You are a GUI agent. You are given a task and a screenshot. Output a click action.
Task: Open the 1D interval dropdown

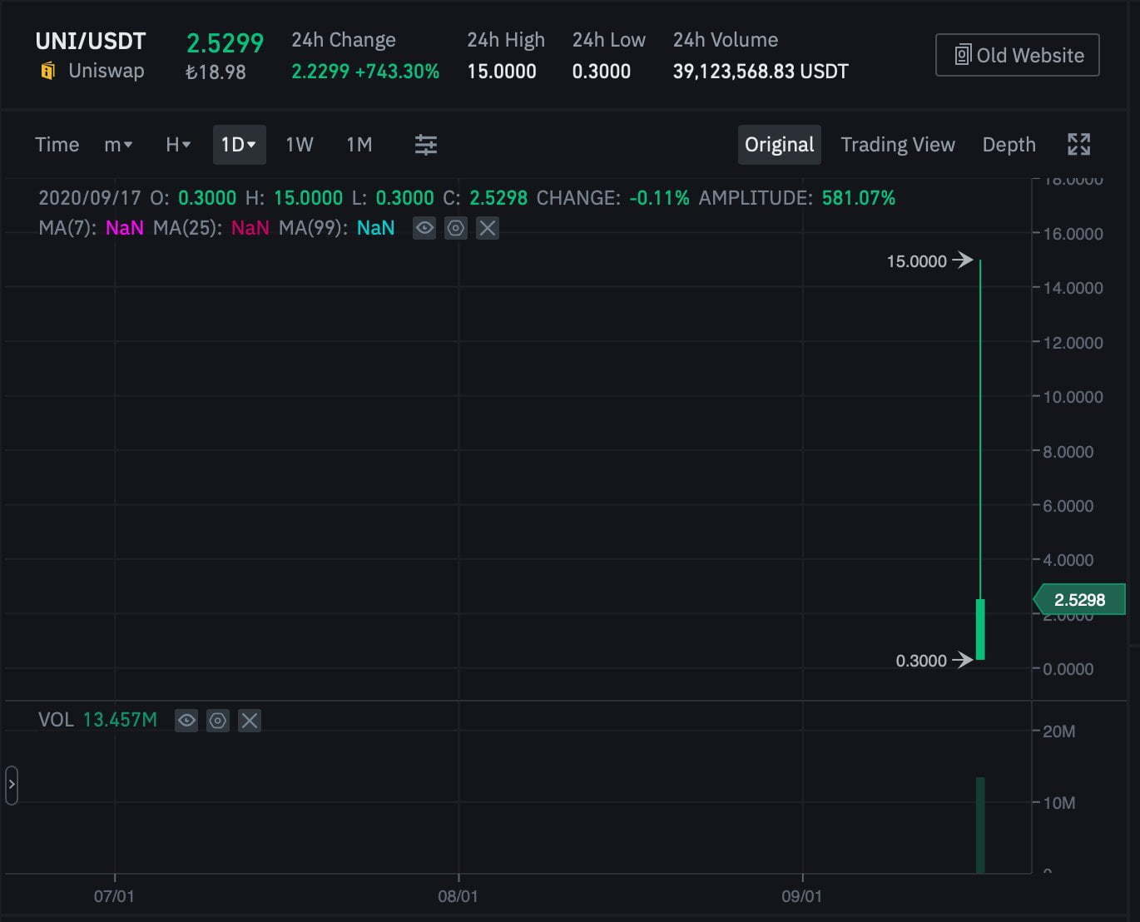pos(239,145)
